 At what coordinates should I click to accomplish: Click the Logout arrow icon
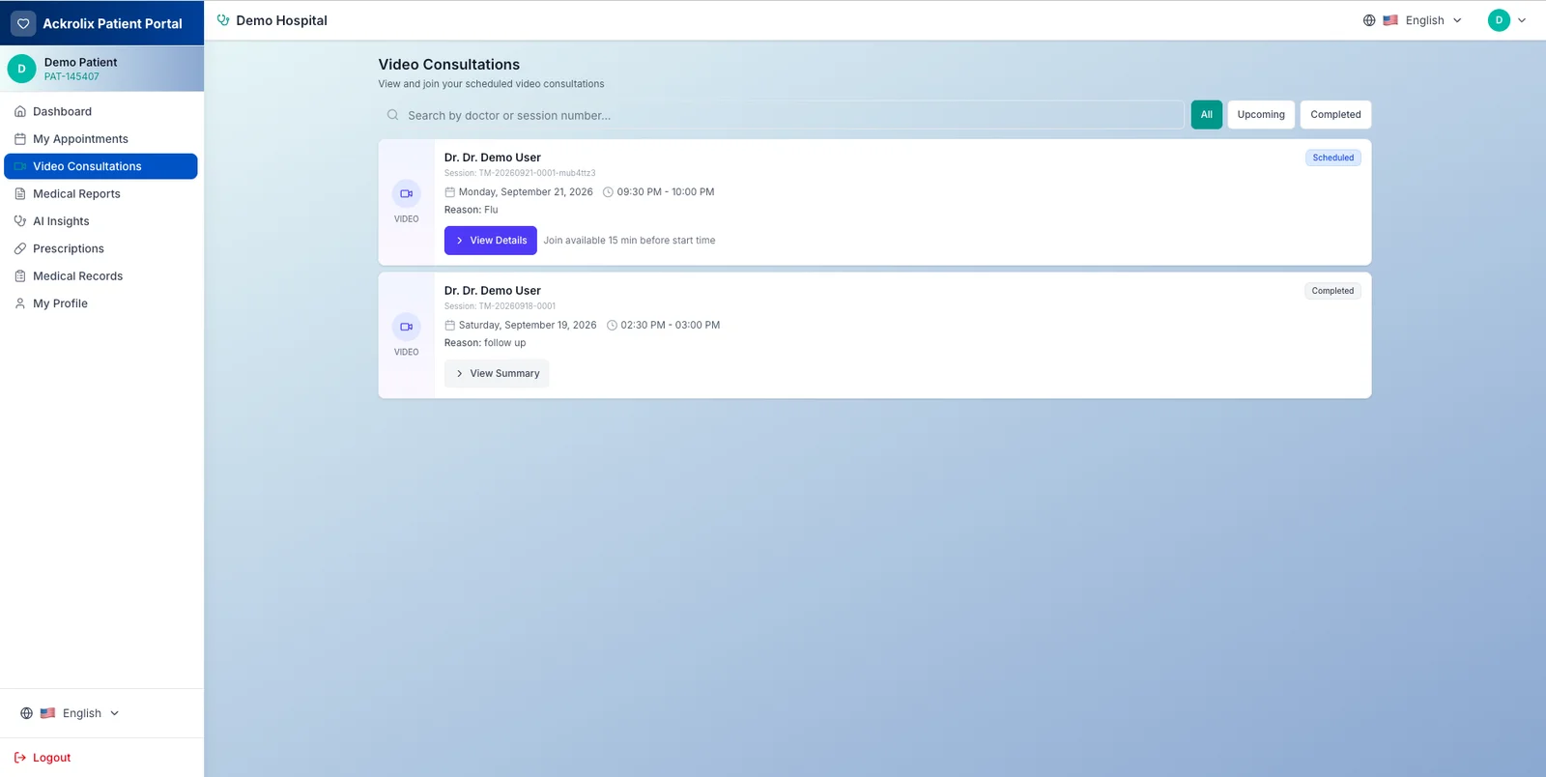20,758
